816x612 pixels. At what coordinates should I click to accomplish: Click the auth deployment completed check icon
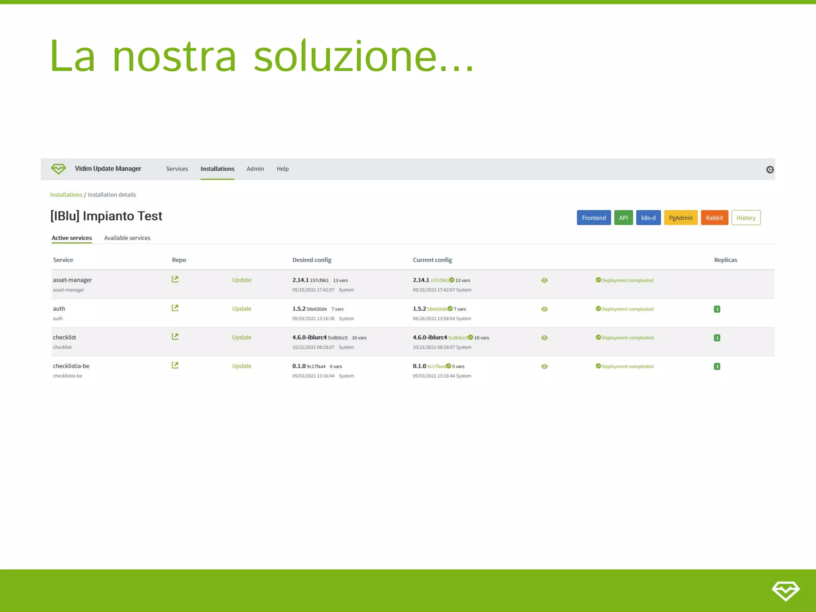[x=598, y=309]
